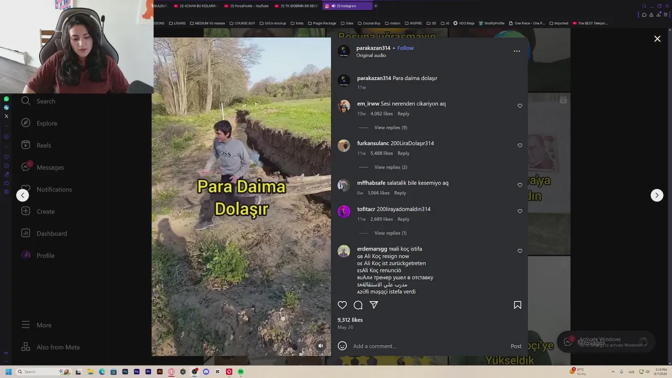This screenshot has width=672, height=378.
Task: Click the Post comment button
Action: point(516,346)
